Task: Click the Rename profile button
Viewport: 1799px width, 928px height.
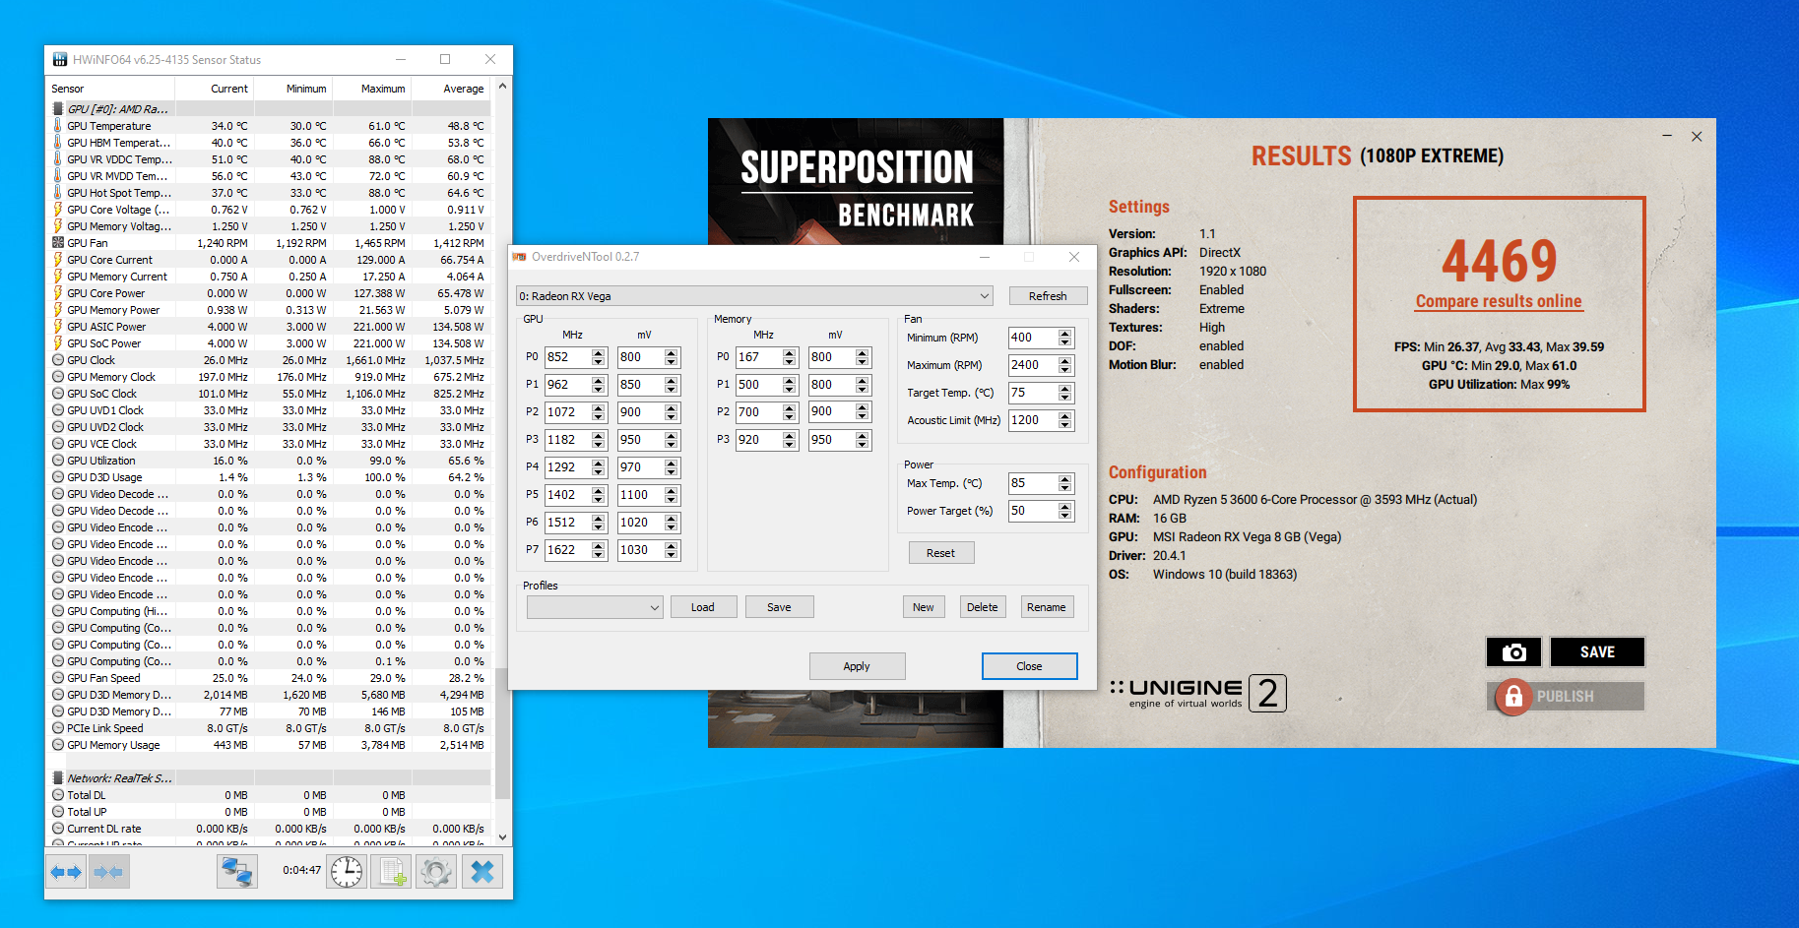Action: coord(1047,607)
